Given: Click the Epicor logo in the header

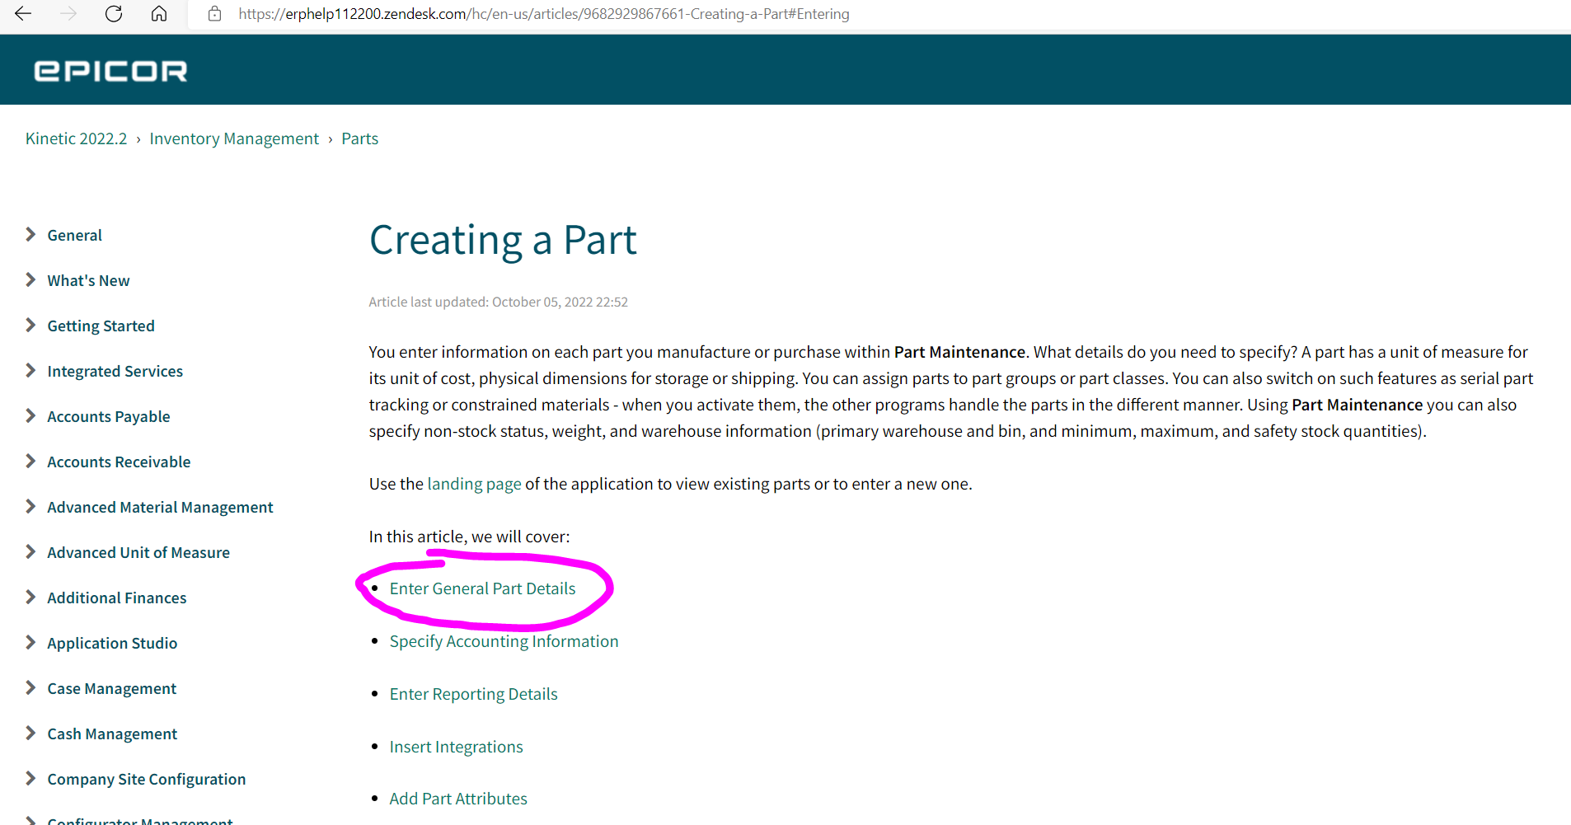Looking at the screenshot, I should click(110, 71).
